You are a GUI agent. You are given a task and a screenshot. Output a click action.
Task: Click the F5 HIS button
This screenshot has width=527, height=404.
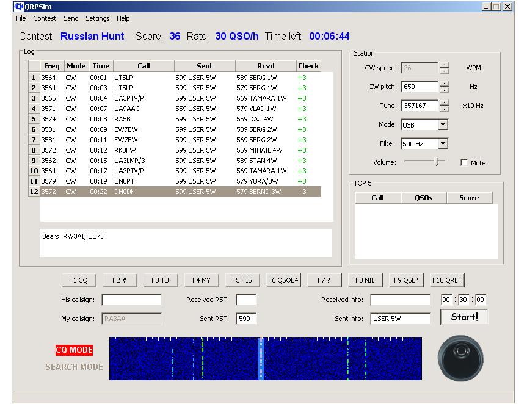coord(242,280)
